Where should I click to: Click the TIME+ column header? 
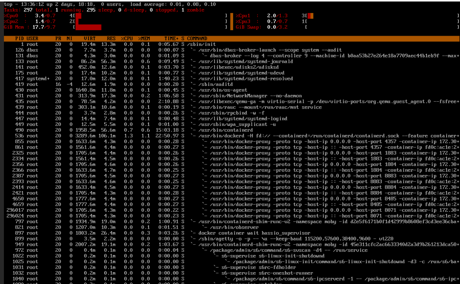tap(171, 38)
